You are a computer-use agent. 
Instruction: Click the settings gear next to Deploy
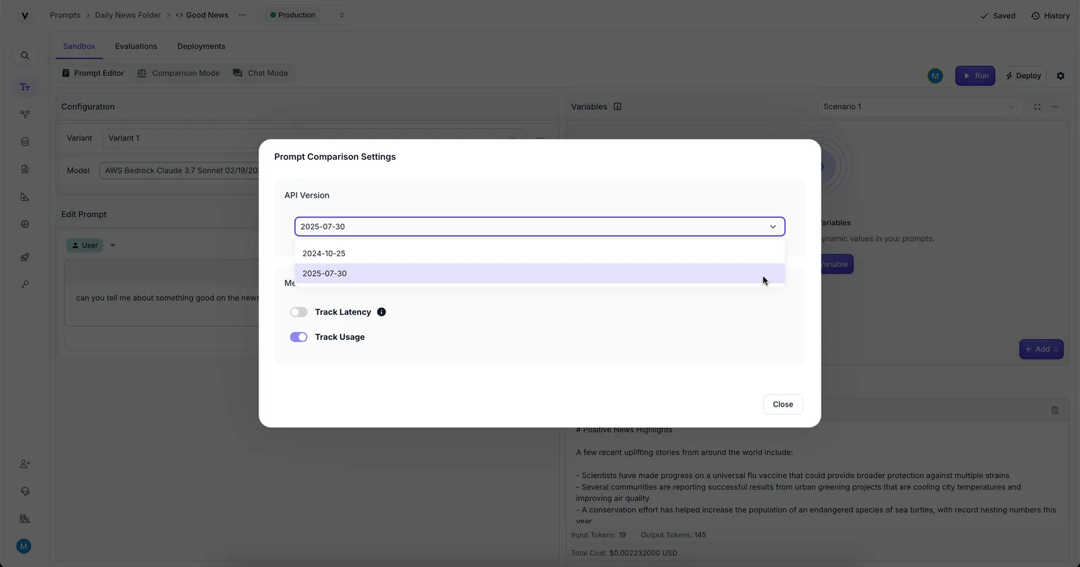pos(1060,76)
